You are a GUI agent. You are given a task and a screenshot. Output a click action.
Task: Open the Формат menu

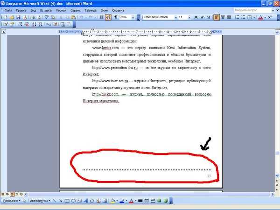(x=61, y=10)
